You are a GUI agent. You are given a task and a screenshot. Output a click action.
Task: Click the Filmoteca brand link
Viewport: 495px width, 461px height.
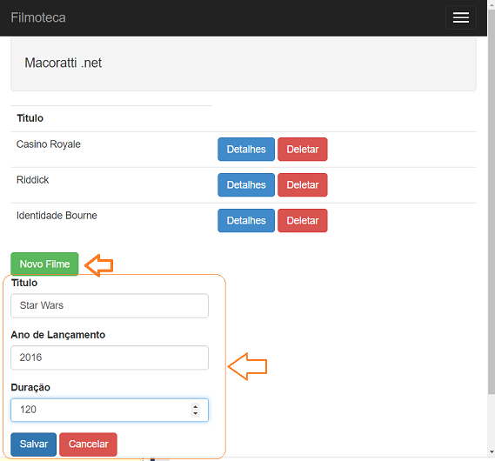(38, 17)
